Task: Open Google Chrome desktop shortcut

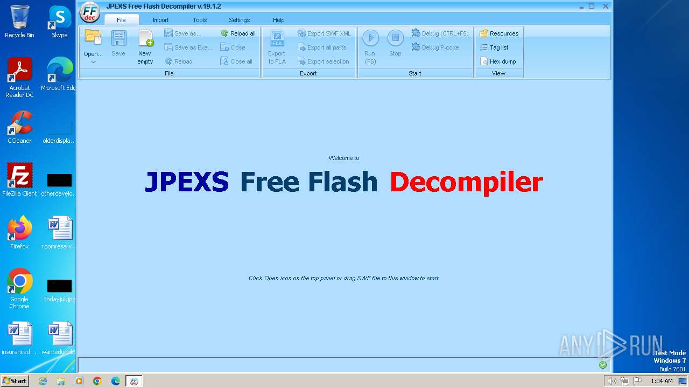Action: click(19, 289)
